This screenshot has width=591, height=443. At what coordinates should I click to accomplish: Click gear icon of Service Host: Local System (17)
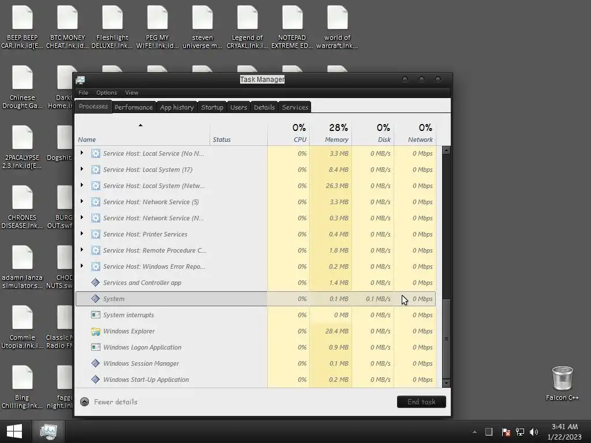[96, 170]
